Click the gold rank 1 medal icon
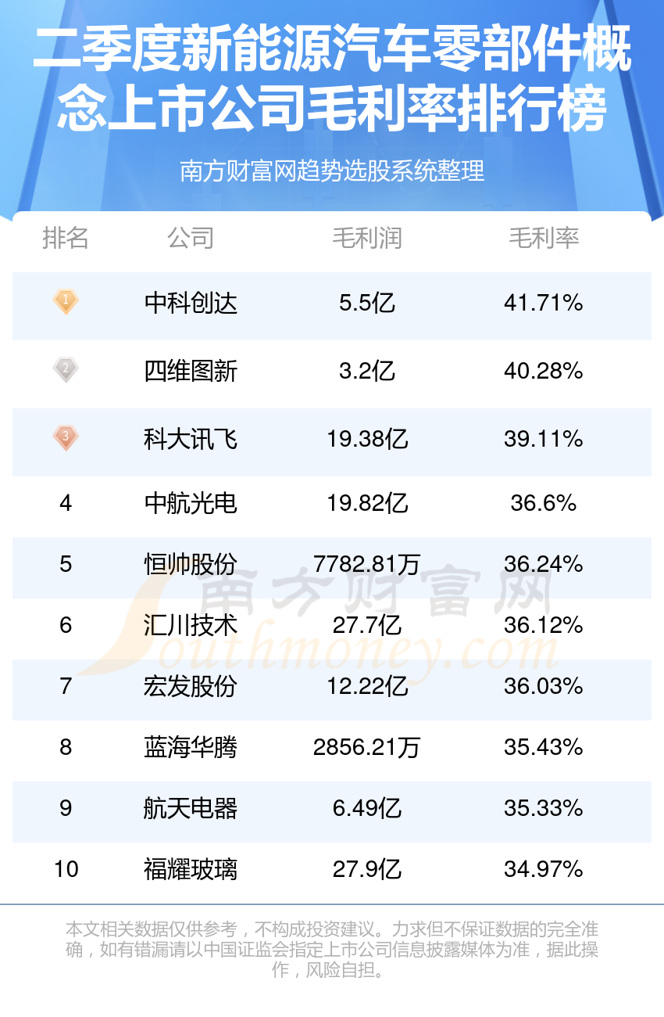664x1017 pixels. click(66, 302)
